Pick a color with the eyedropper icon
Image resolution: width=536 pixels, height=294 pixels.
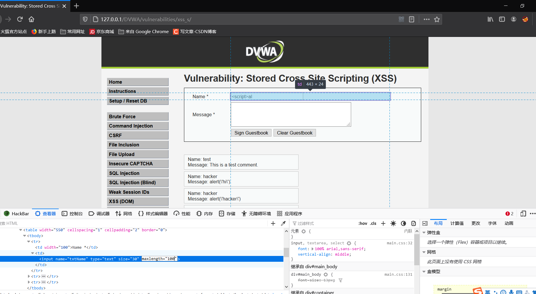[x=283, y=223]
